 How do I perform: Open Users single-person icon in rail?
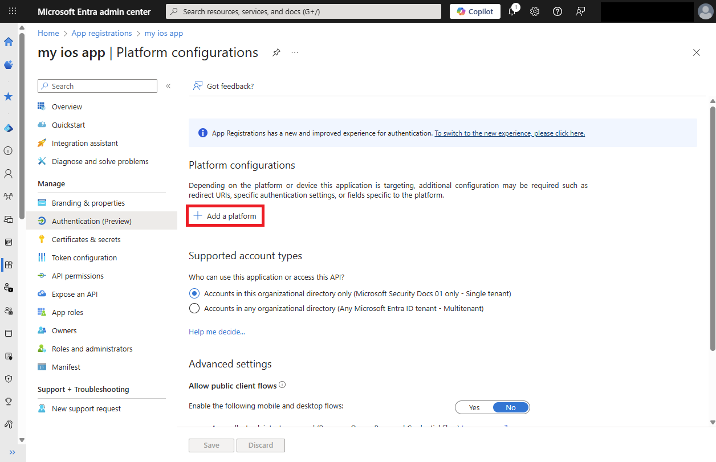[9, 174]
